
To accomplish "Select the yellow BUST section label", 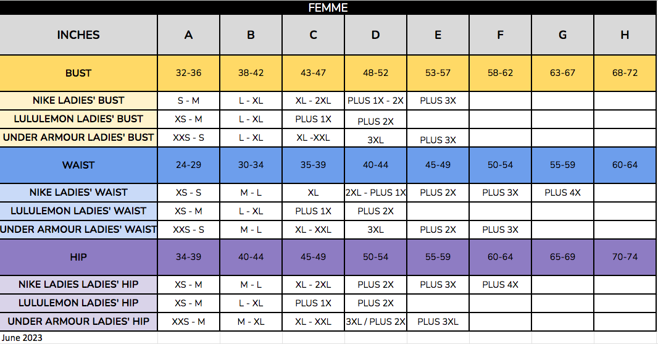I will point(78,73).
